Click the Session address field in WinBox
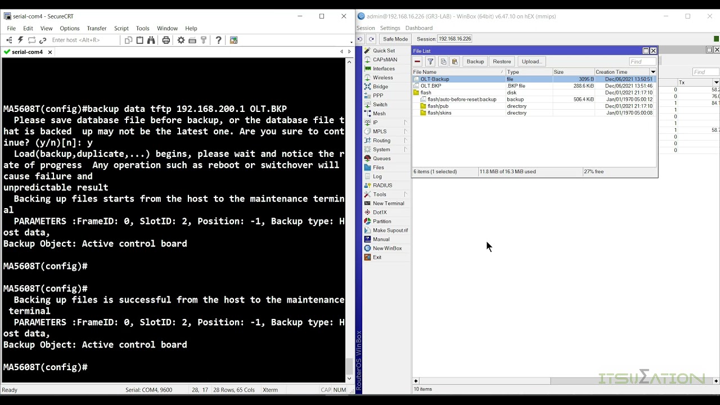This screenshot has width=720, height=405. point(455,39)
